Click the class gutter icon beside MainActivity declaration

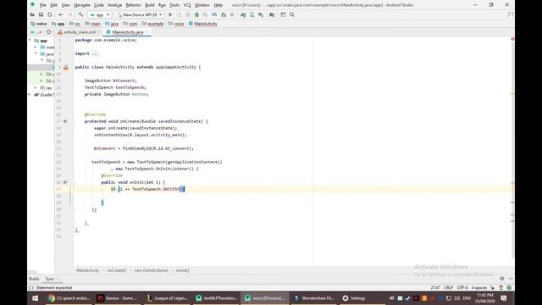(x=66, y=68)
